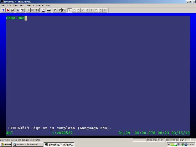Image resolution: width=196 pixels, height=147 pixels.
Task: Click the Cut scissors icon
Action: (x=29, y=10)
